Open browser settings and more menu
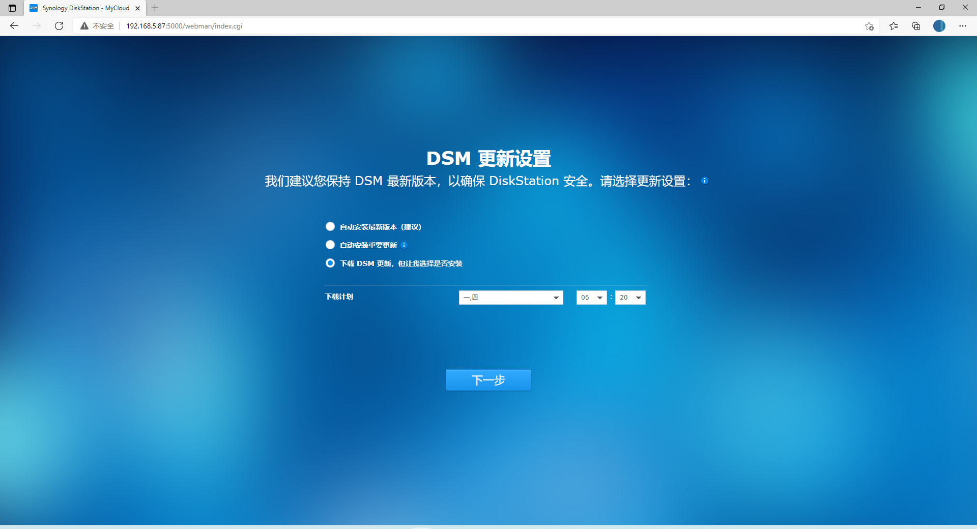The width and height of the screenshot is (977, 529). point(963,26)
